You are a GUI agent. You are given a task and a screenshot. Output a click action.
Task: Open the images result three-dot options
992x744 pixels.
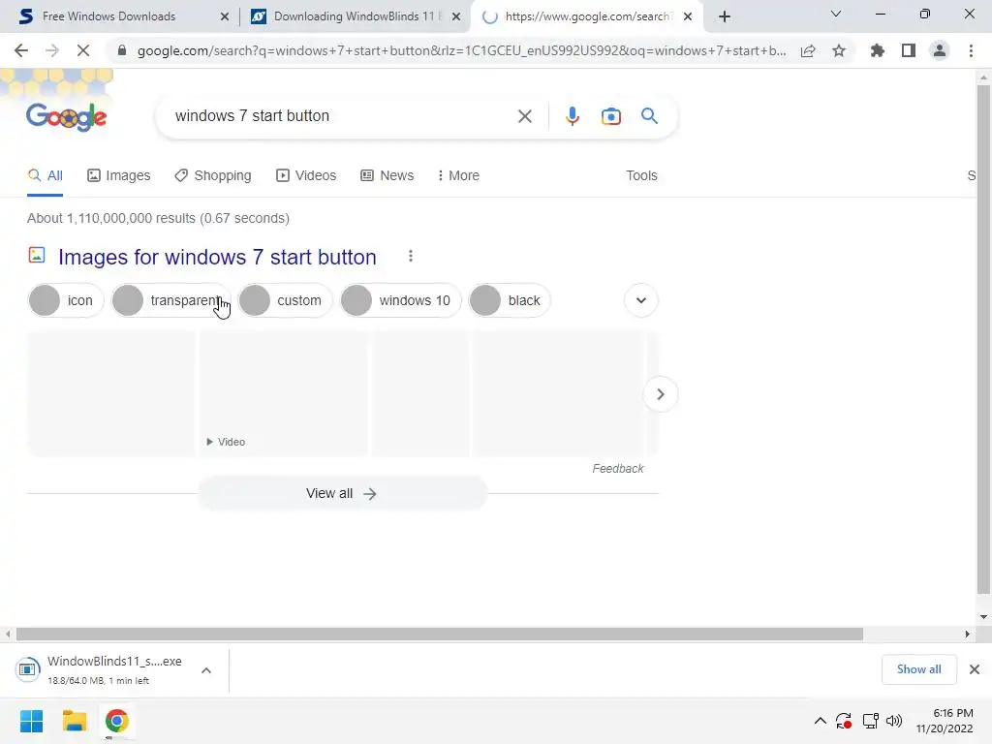click(x=411, y=256)
